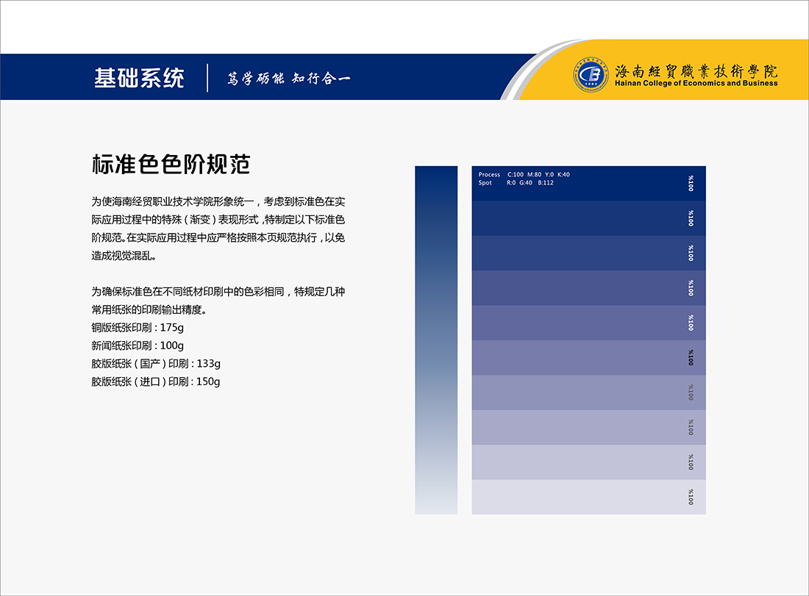
Task: Select the '新闻纸张印刷 : 100g' line
Action: tap(138, 345)
